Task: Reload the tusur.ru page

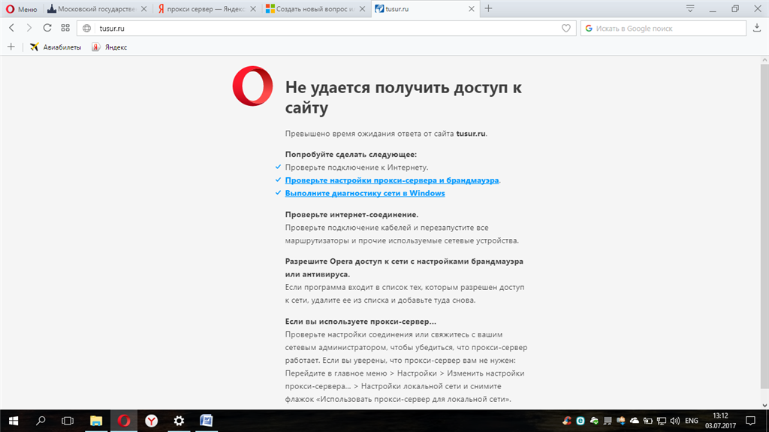Action: [x=47, y=28]
